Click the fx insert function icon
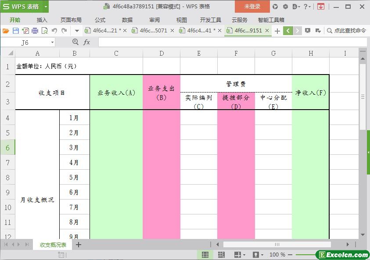 (x=86, y=42)
